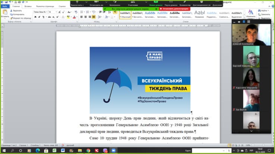Align text right
275x154 pixels.
pyautogui.click(x=90, y=17)
